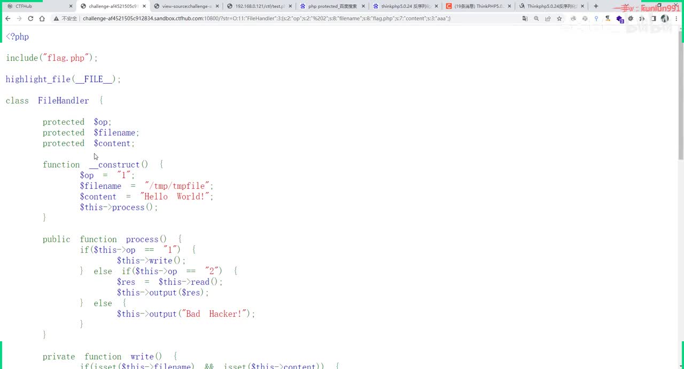Open the zoom magnifier icon in address bar
Image resolution: width=684 pixels, height=369 pixels.
pyautogui.click(x=536, y=18)
